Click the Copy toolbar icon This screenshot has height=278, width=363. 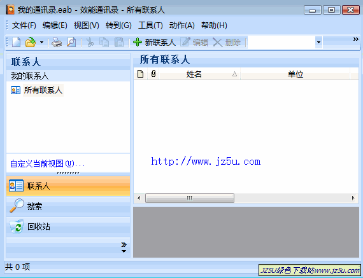(104, 43)
